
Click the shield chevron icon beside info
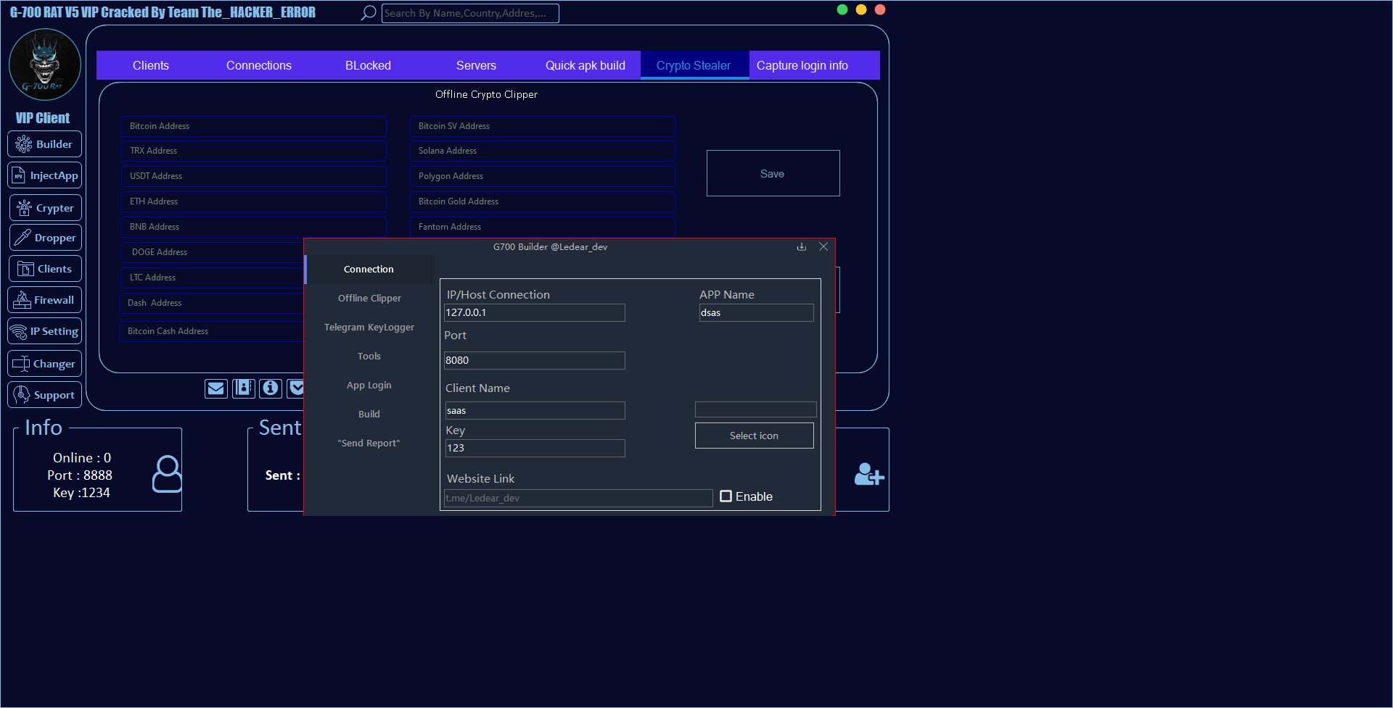pos(295,388)
